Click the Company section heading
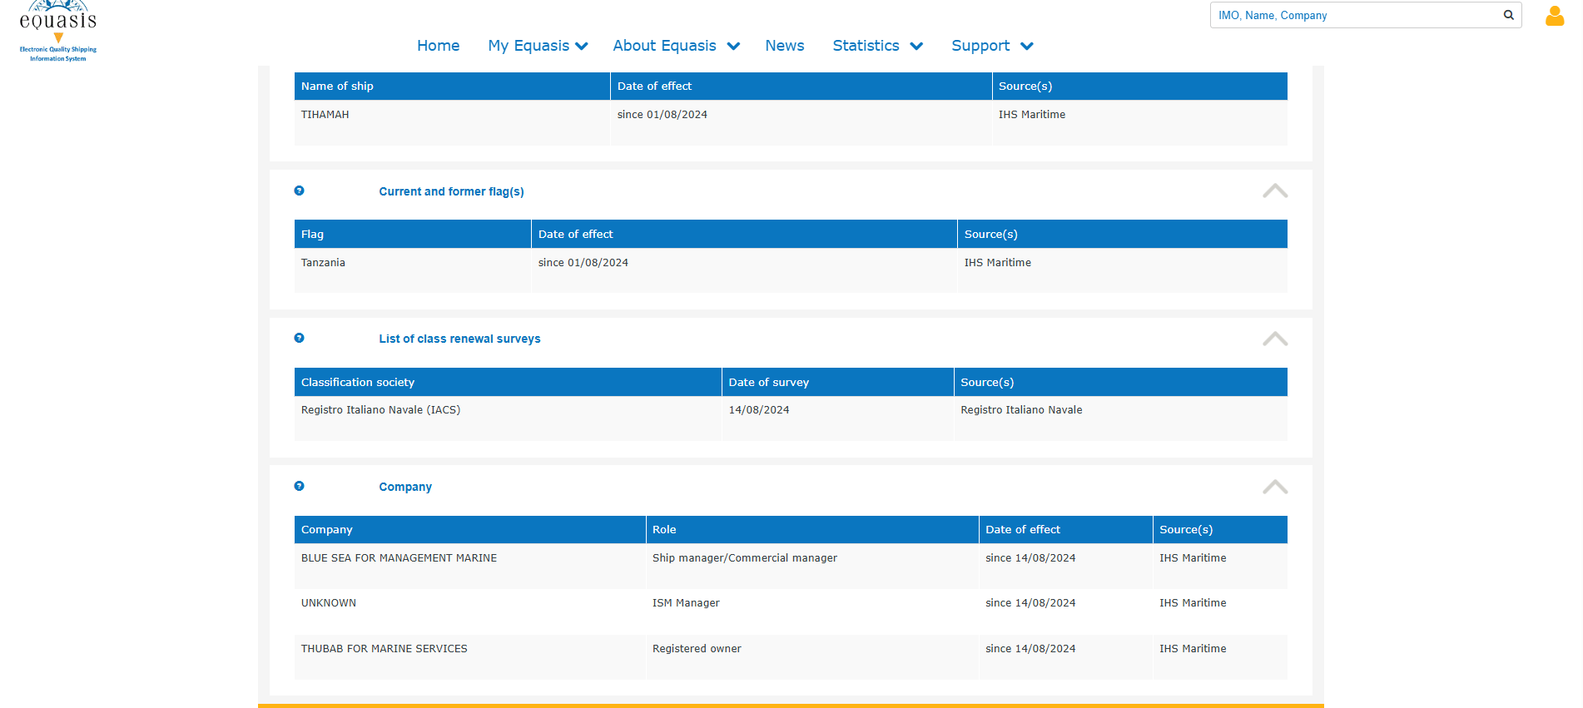The height and width of the screenshot is (708, 1583). coord(405,487)
